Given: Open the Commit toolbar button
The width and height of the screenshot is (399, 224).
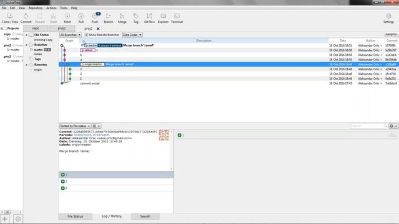Looking at the screenshot, I should (26, 18).
